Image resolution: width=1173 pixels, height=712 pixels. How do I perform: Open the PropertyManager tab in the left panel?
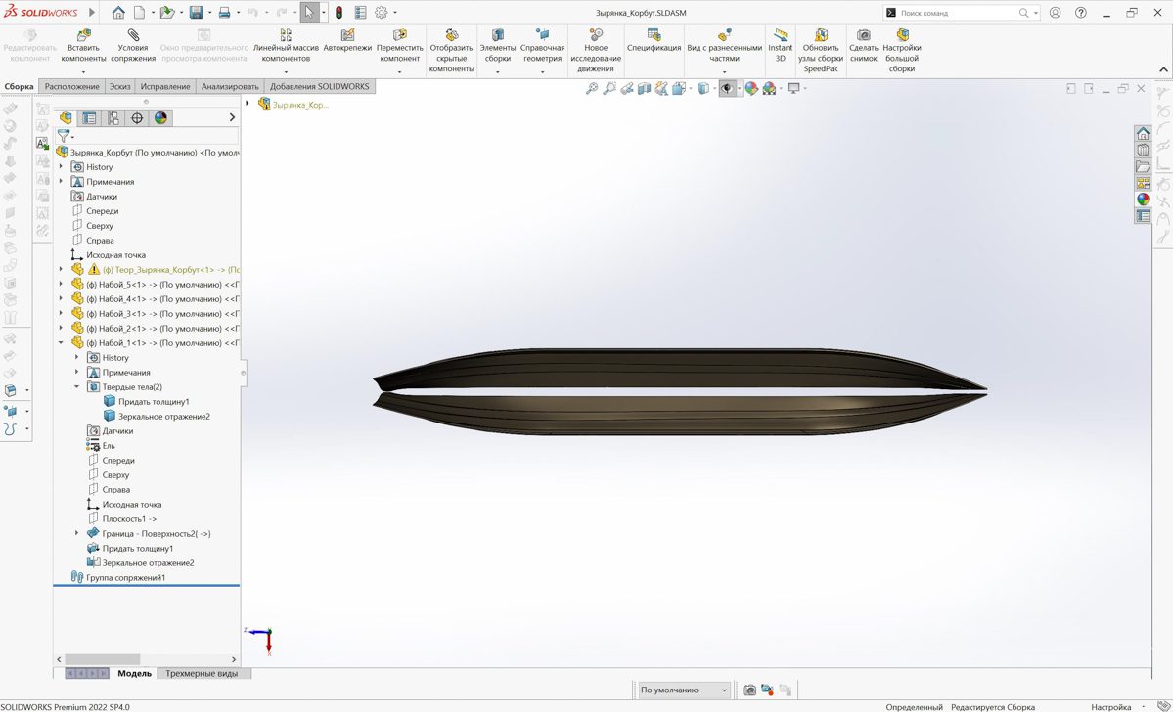pos(90,118)
